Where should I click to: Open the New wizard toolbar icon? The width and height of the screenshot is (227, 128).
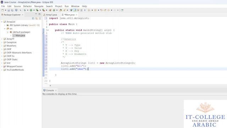click(2, 10)
